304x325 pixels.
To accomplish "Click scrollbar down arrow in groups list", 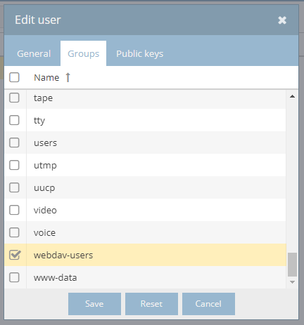I will click(292, 282).
